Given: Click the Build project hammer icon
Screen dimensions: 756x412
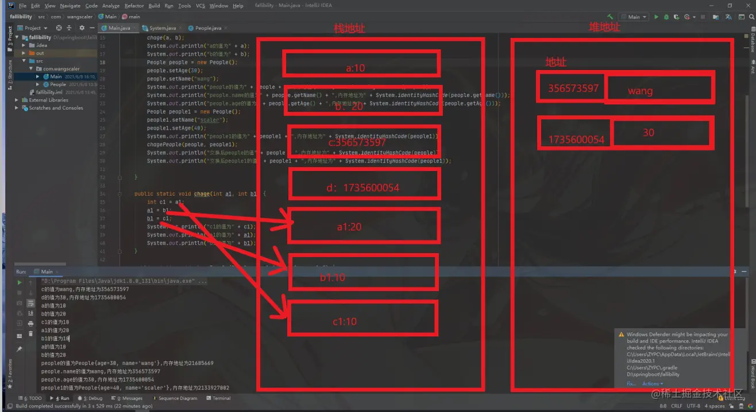Looking at the screenshot, I should pos(610,17).
